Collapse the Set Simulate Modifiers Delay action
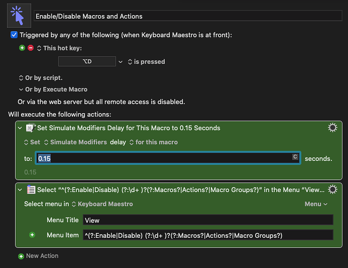This screenshot has height=268, width=348. pyautogui.click(x=20, y=128)
